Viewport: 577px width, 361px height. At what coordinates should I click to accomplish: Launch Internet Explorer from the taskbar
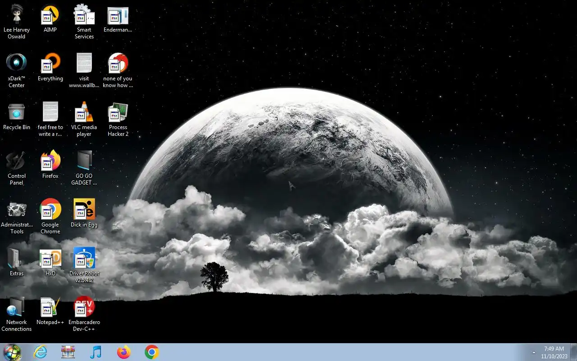[x=41, y=352]
